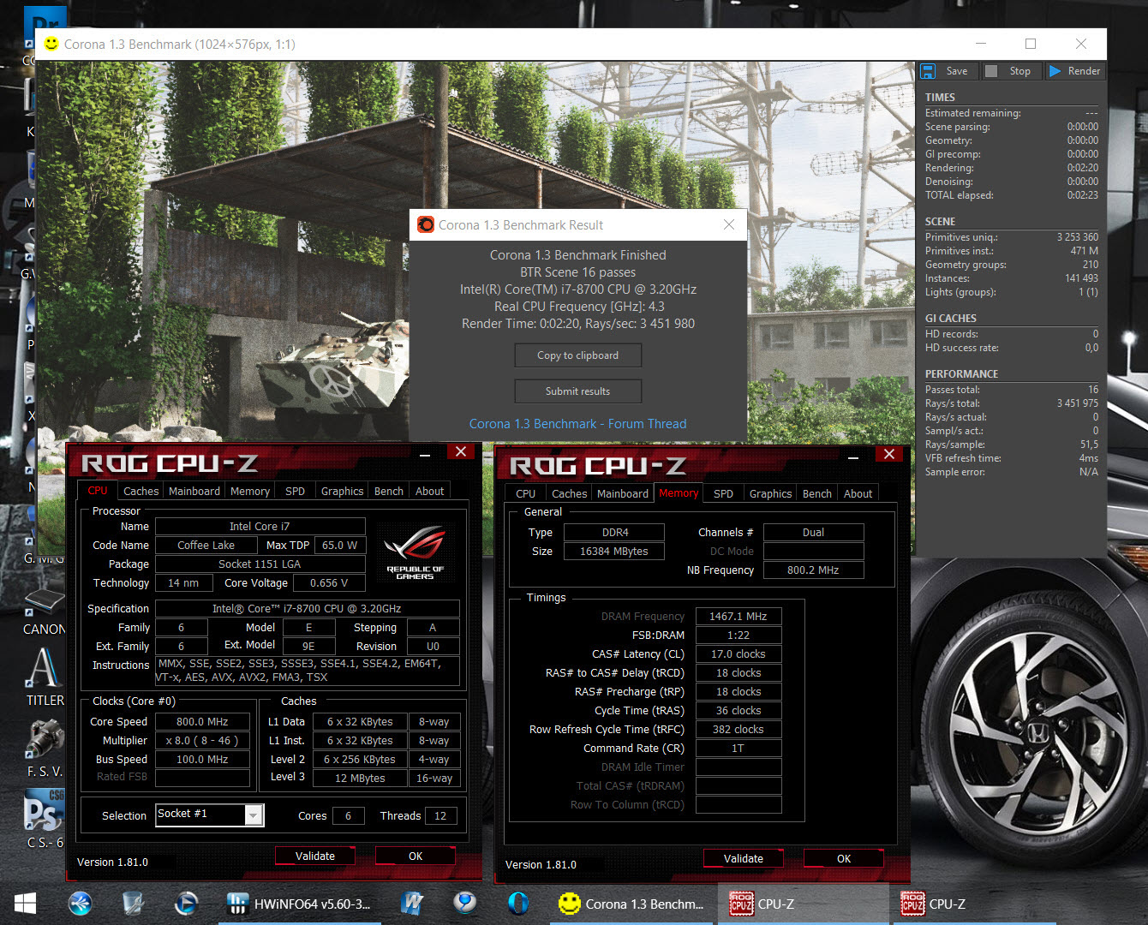Screen dimensions: 1148x925
Task: Open Graphics tab in right CPU-Z window
Action: coord(770,493)
